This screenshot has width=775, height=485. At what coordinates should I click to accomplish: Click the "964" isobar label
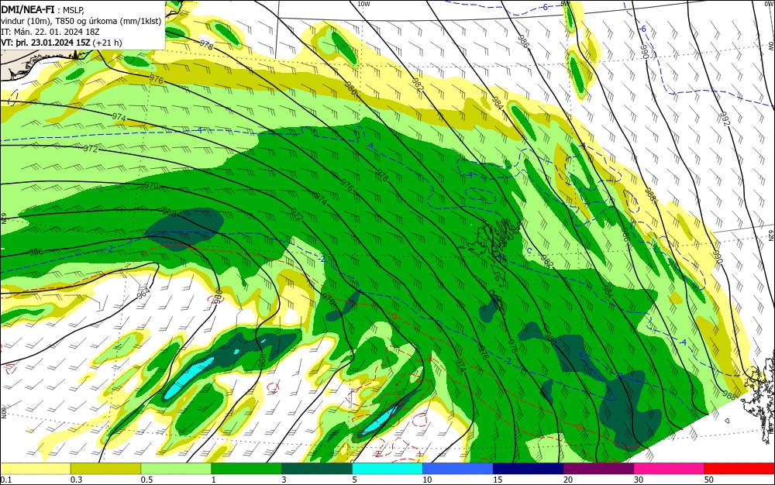tap(143, 293)
